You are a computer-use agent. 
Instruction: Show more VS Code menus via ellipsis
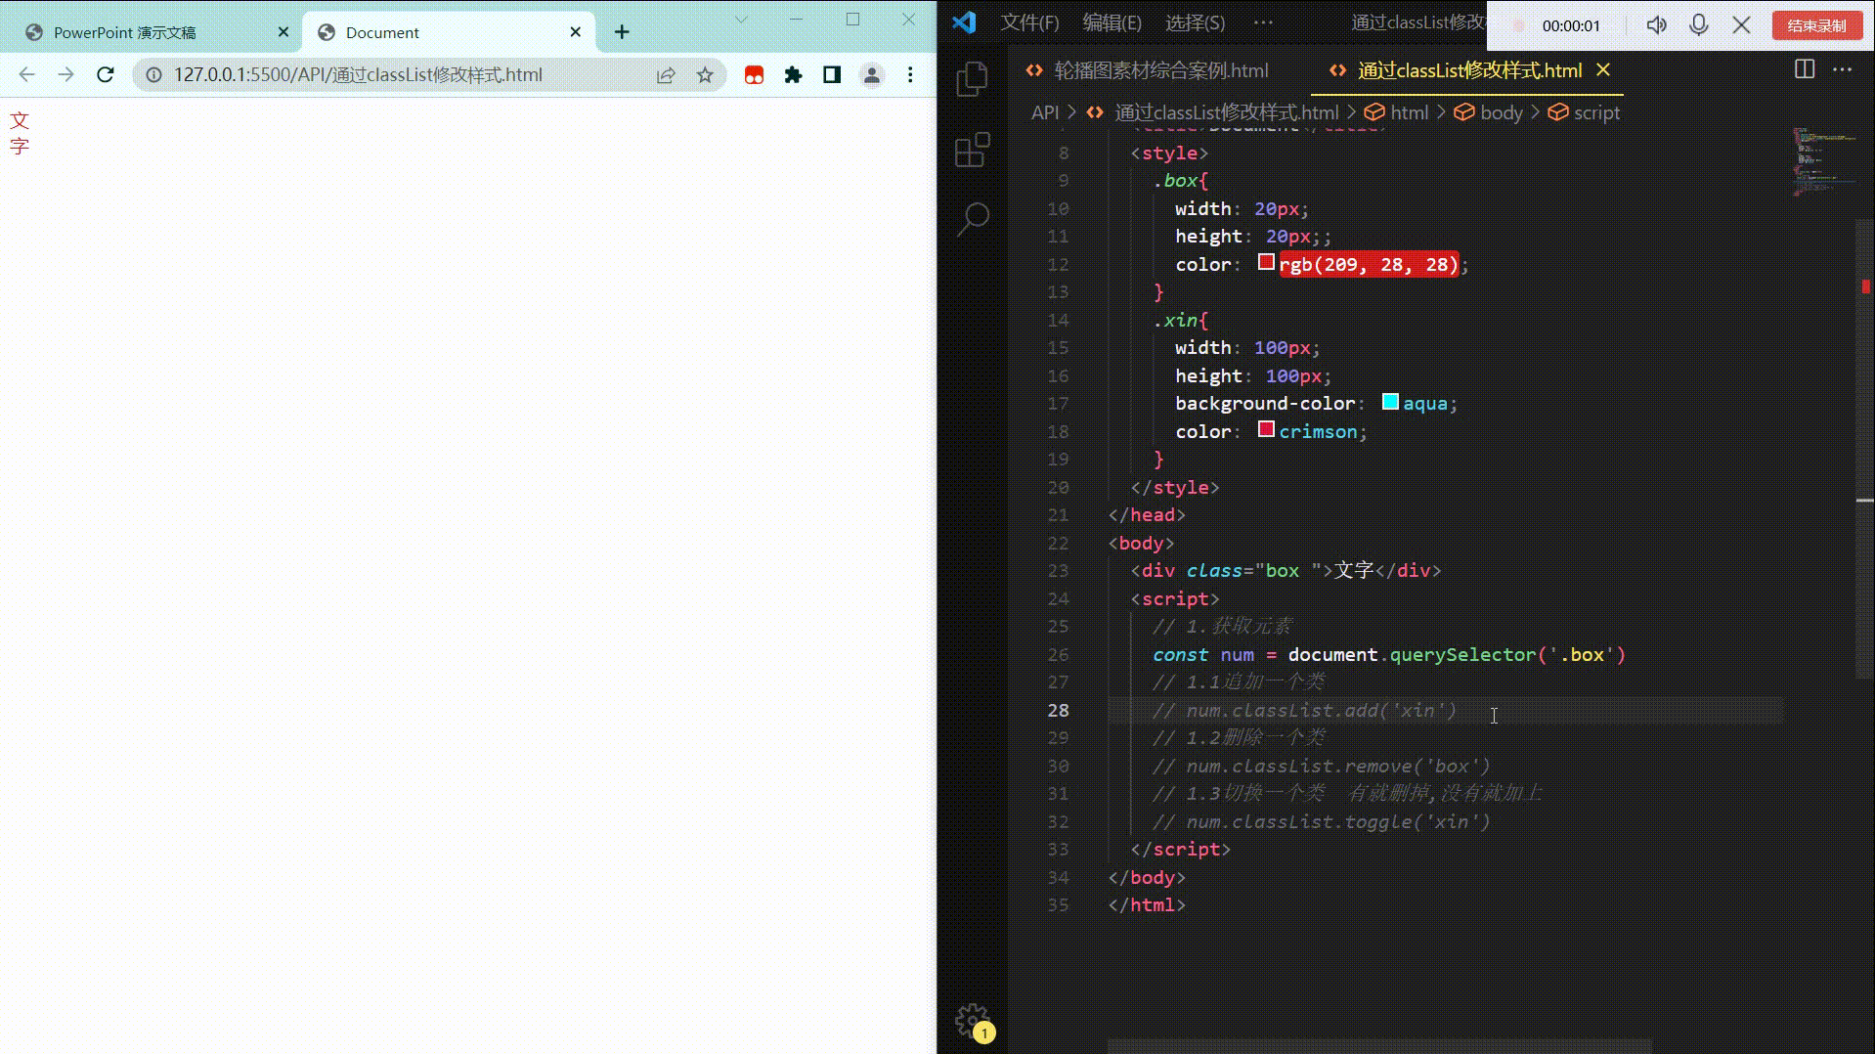[x=1263, y=22]
